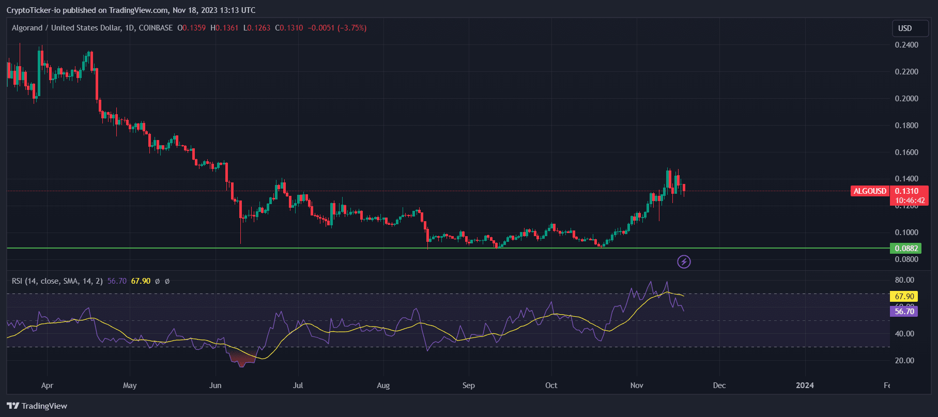938x417 pixels.
Task: Click the Jun label on time axis
Action: click(x=215, y=385)
